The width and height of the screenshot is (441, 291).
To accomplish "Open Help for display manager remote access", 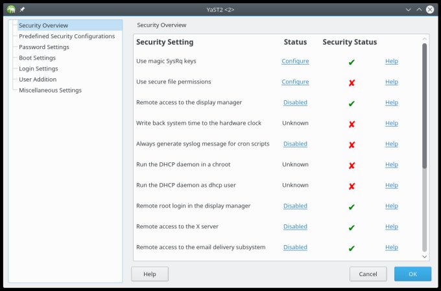I will 392,102.
